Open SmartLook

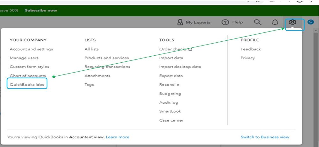click(170, 111)
